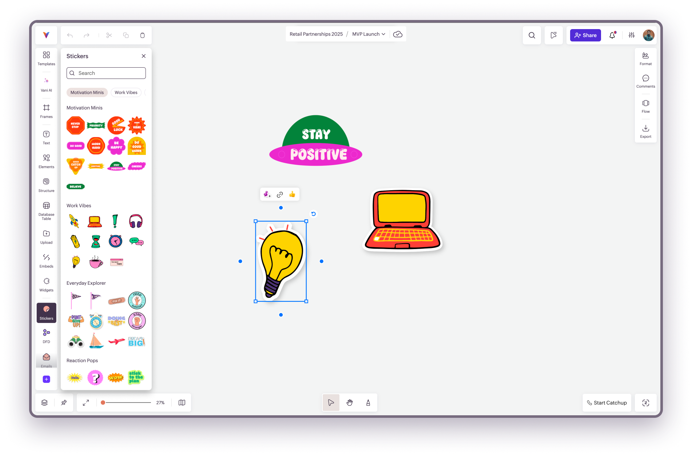Open the Templates panel in sidebar
Screen dimensions: 692x456
(x=46, y=58)
